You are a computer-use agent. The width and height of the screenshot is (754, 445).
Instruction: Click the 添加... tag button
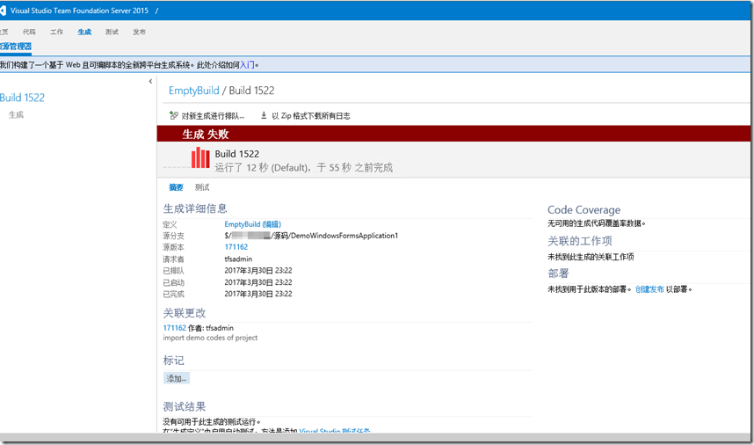[x=177, y=379]
